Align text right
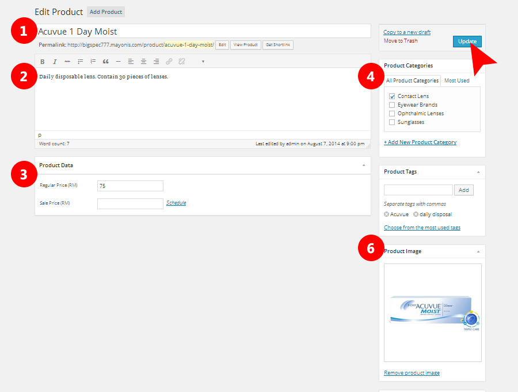The image size is (518, 392). tap(156, 62)
